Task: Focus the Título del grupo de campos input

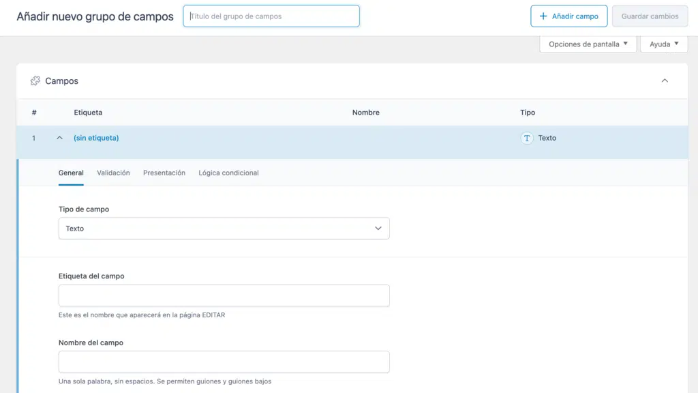Action: tap(271, 16)
